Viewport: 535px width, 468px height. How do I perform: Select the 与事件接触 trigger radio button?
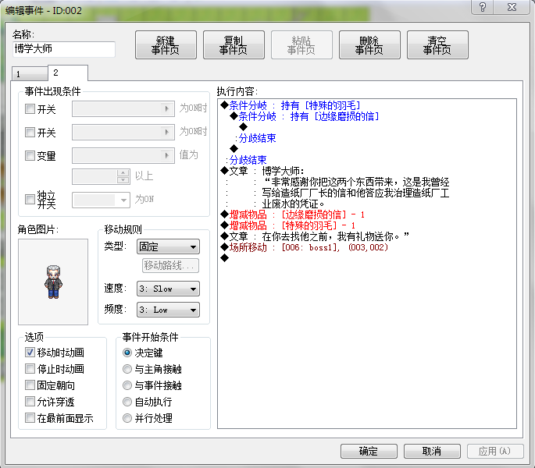tap(127, 385)
